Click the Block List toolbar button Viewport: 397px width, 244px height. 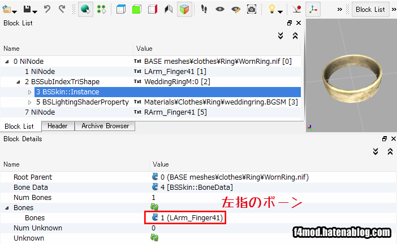(370, 10)
